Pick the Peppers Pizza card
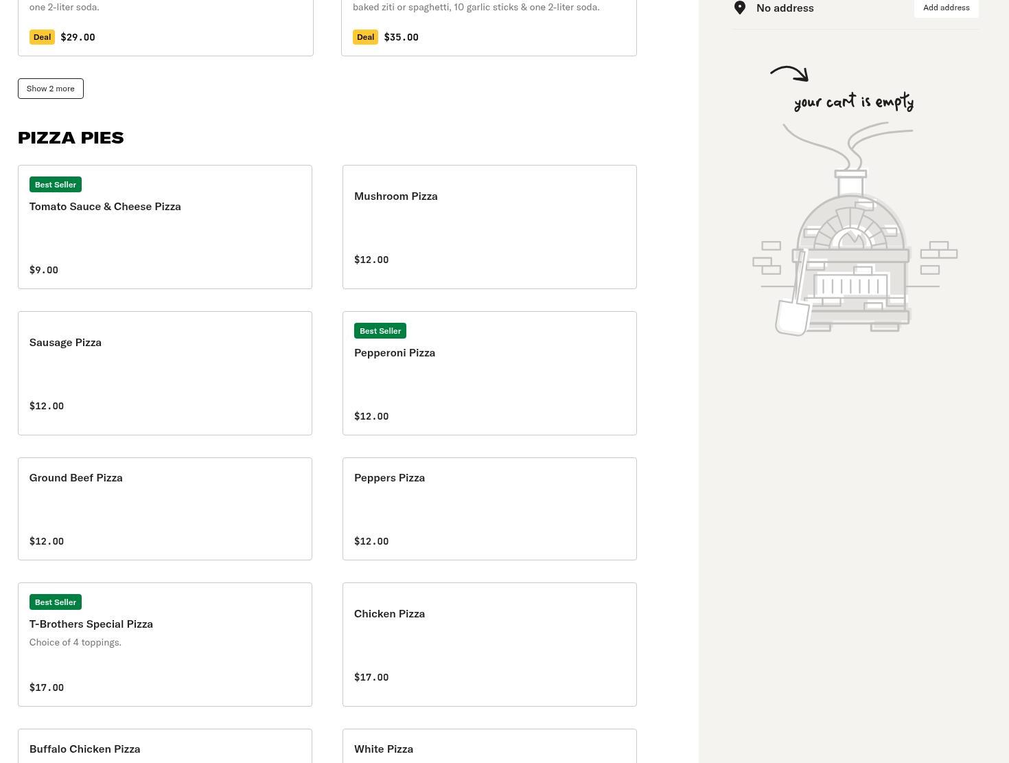1009x763 pixels. 489,509
